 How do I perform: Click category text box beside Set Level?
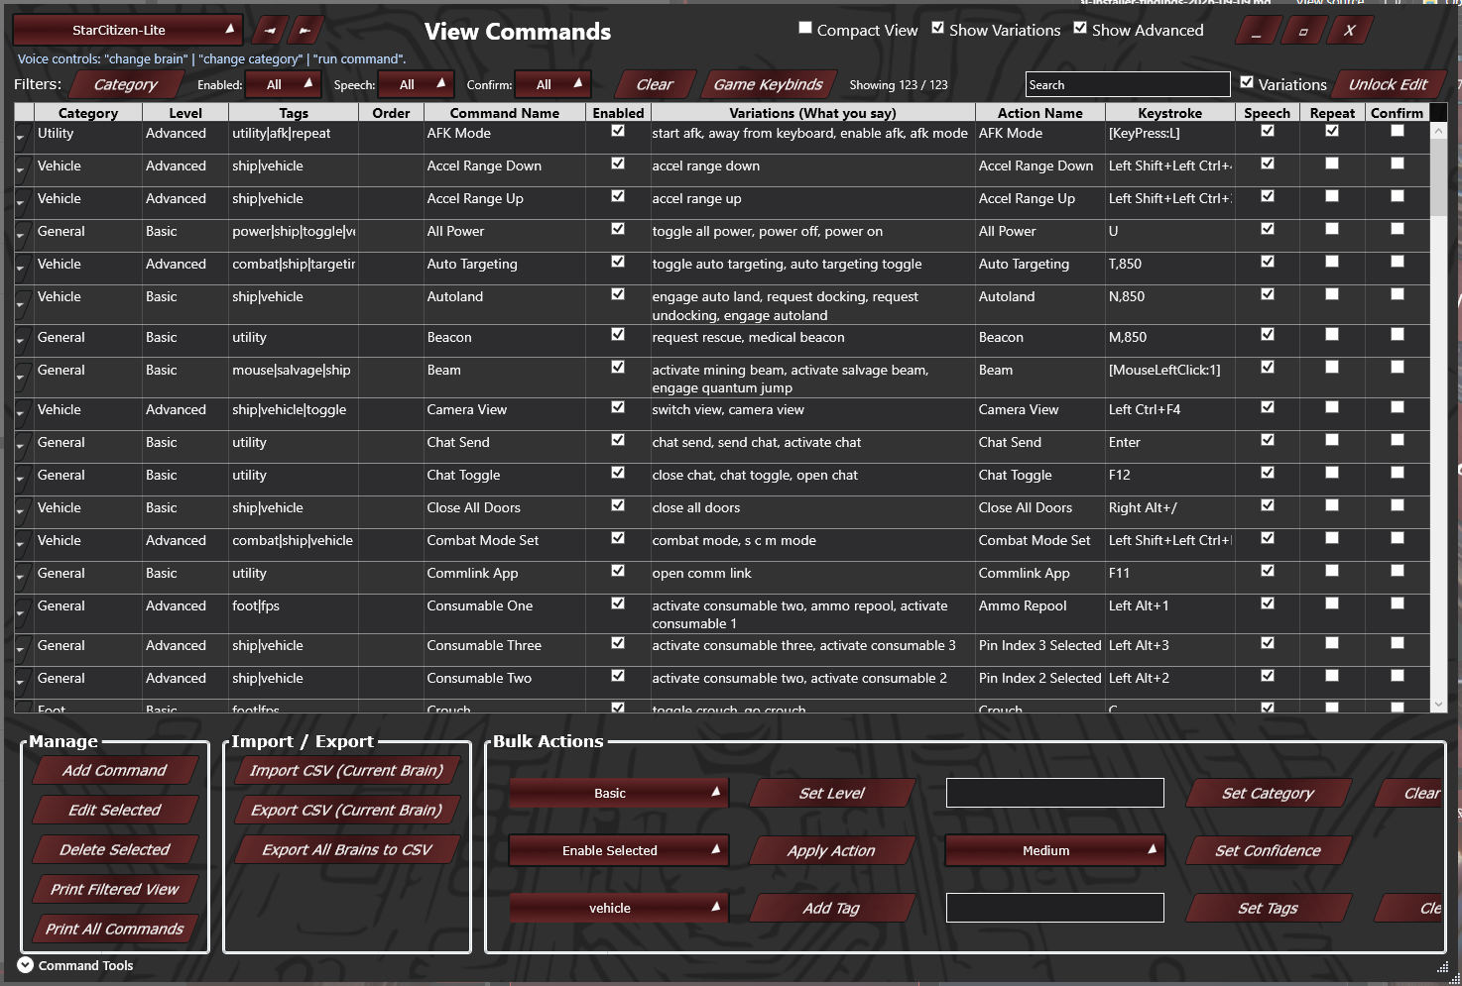1055,793
